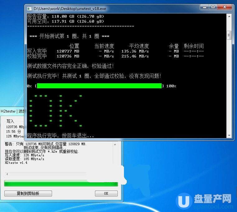Maximize the urwtest_v18.exe console window
Screen dimensions: 237x212
[x=213, y=7]
